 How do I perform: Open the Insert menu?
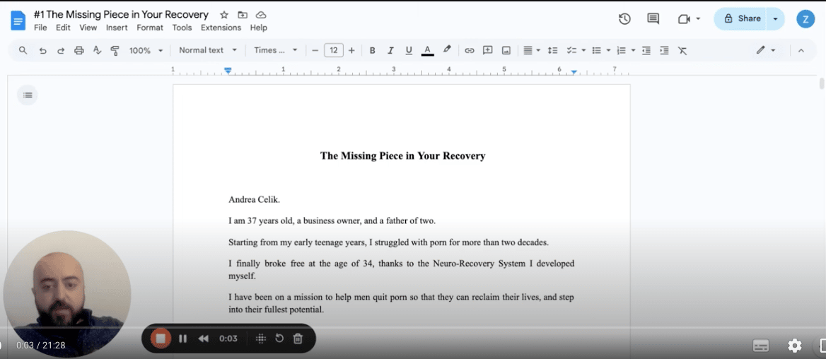[x=117, y=28]
